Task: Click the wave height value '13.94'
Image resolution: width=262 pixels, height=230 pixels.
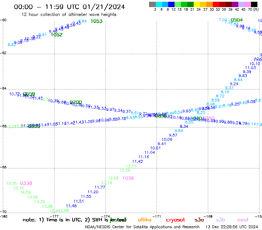Action: tap(33, 197)
